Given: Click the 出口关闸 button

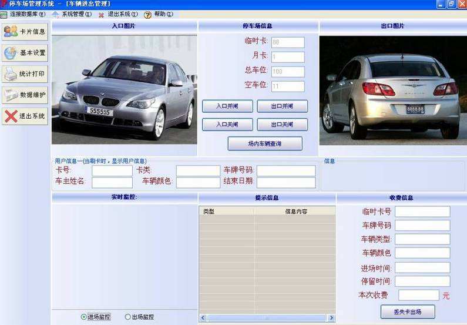Looking at the screenshot, I should 282,125.
